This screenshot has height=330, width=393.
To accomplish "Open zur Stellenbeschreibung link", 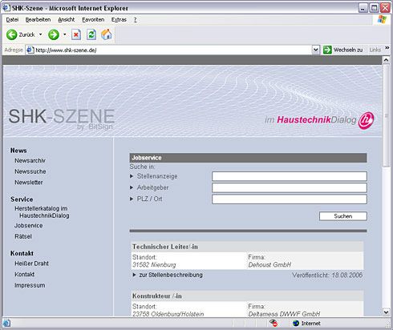I will pos(171,275).
